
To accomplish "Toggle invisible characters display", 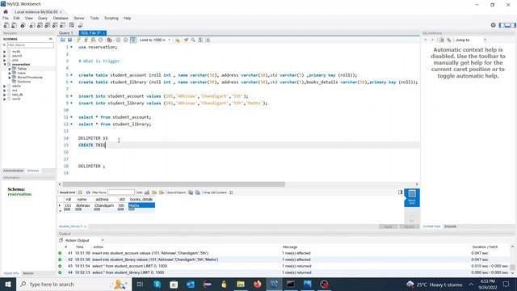I will [x=200, y=40].
